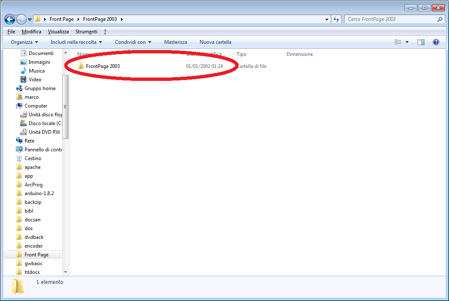
Task: Open the Strumenti menu
Action: pos(86,32)
